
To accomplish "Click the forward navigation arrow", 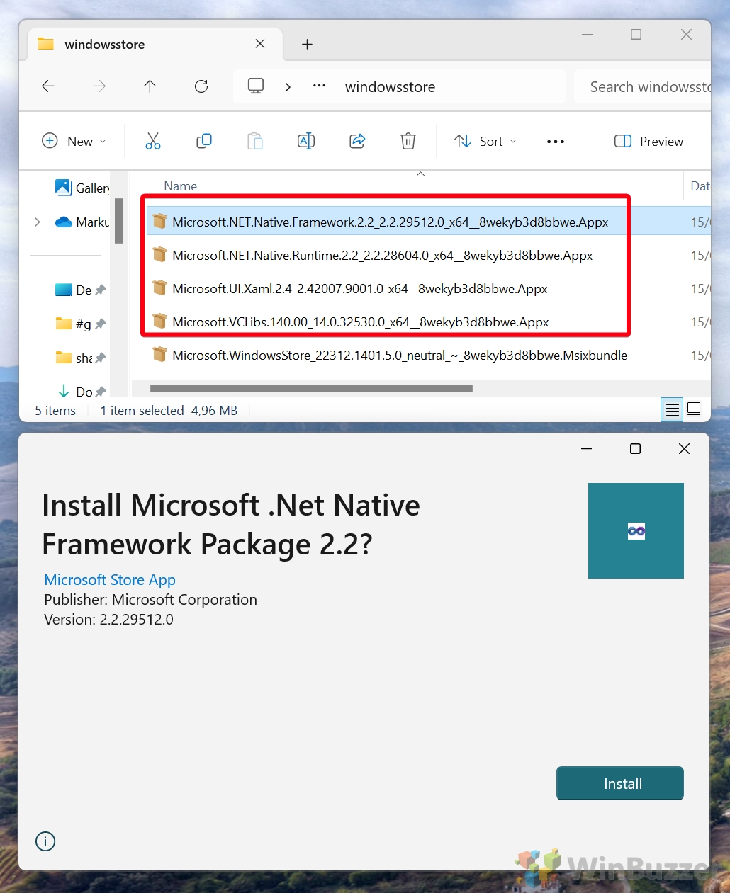I will point(99,86).
